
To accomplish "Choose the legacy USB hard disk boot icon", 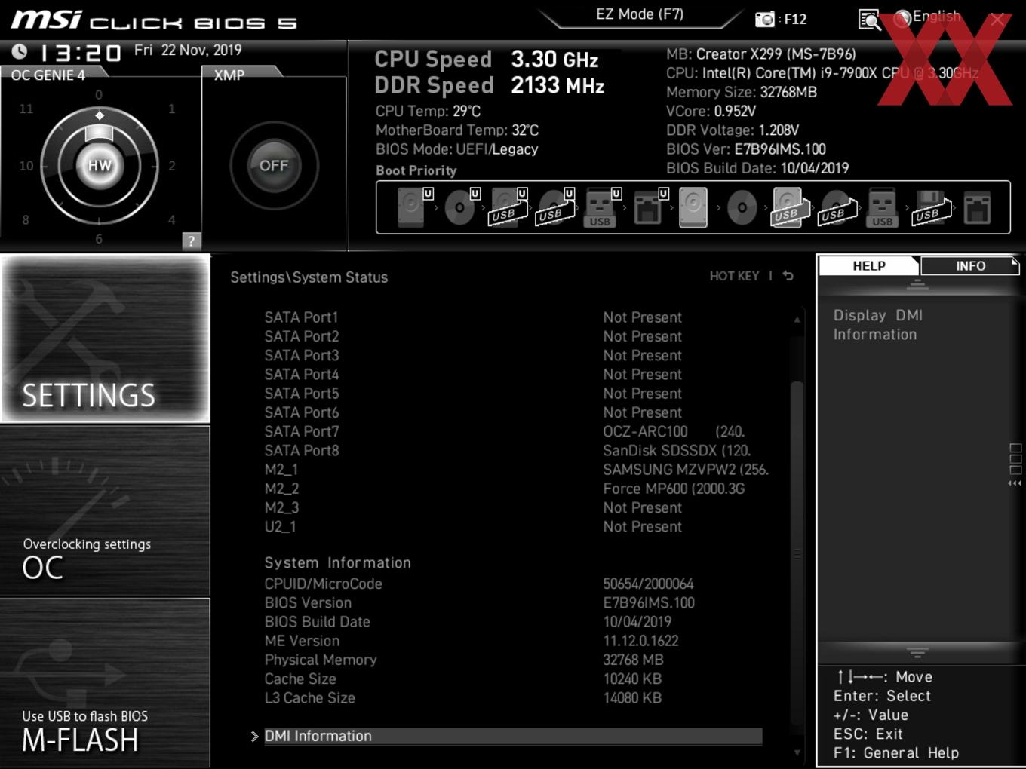I will 789,207.
